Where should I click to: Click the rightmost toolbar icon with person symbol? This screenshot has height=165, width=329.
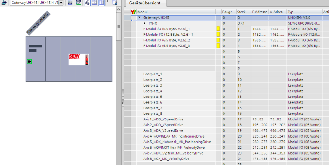(x=114, y=3)
